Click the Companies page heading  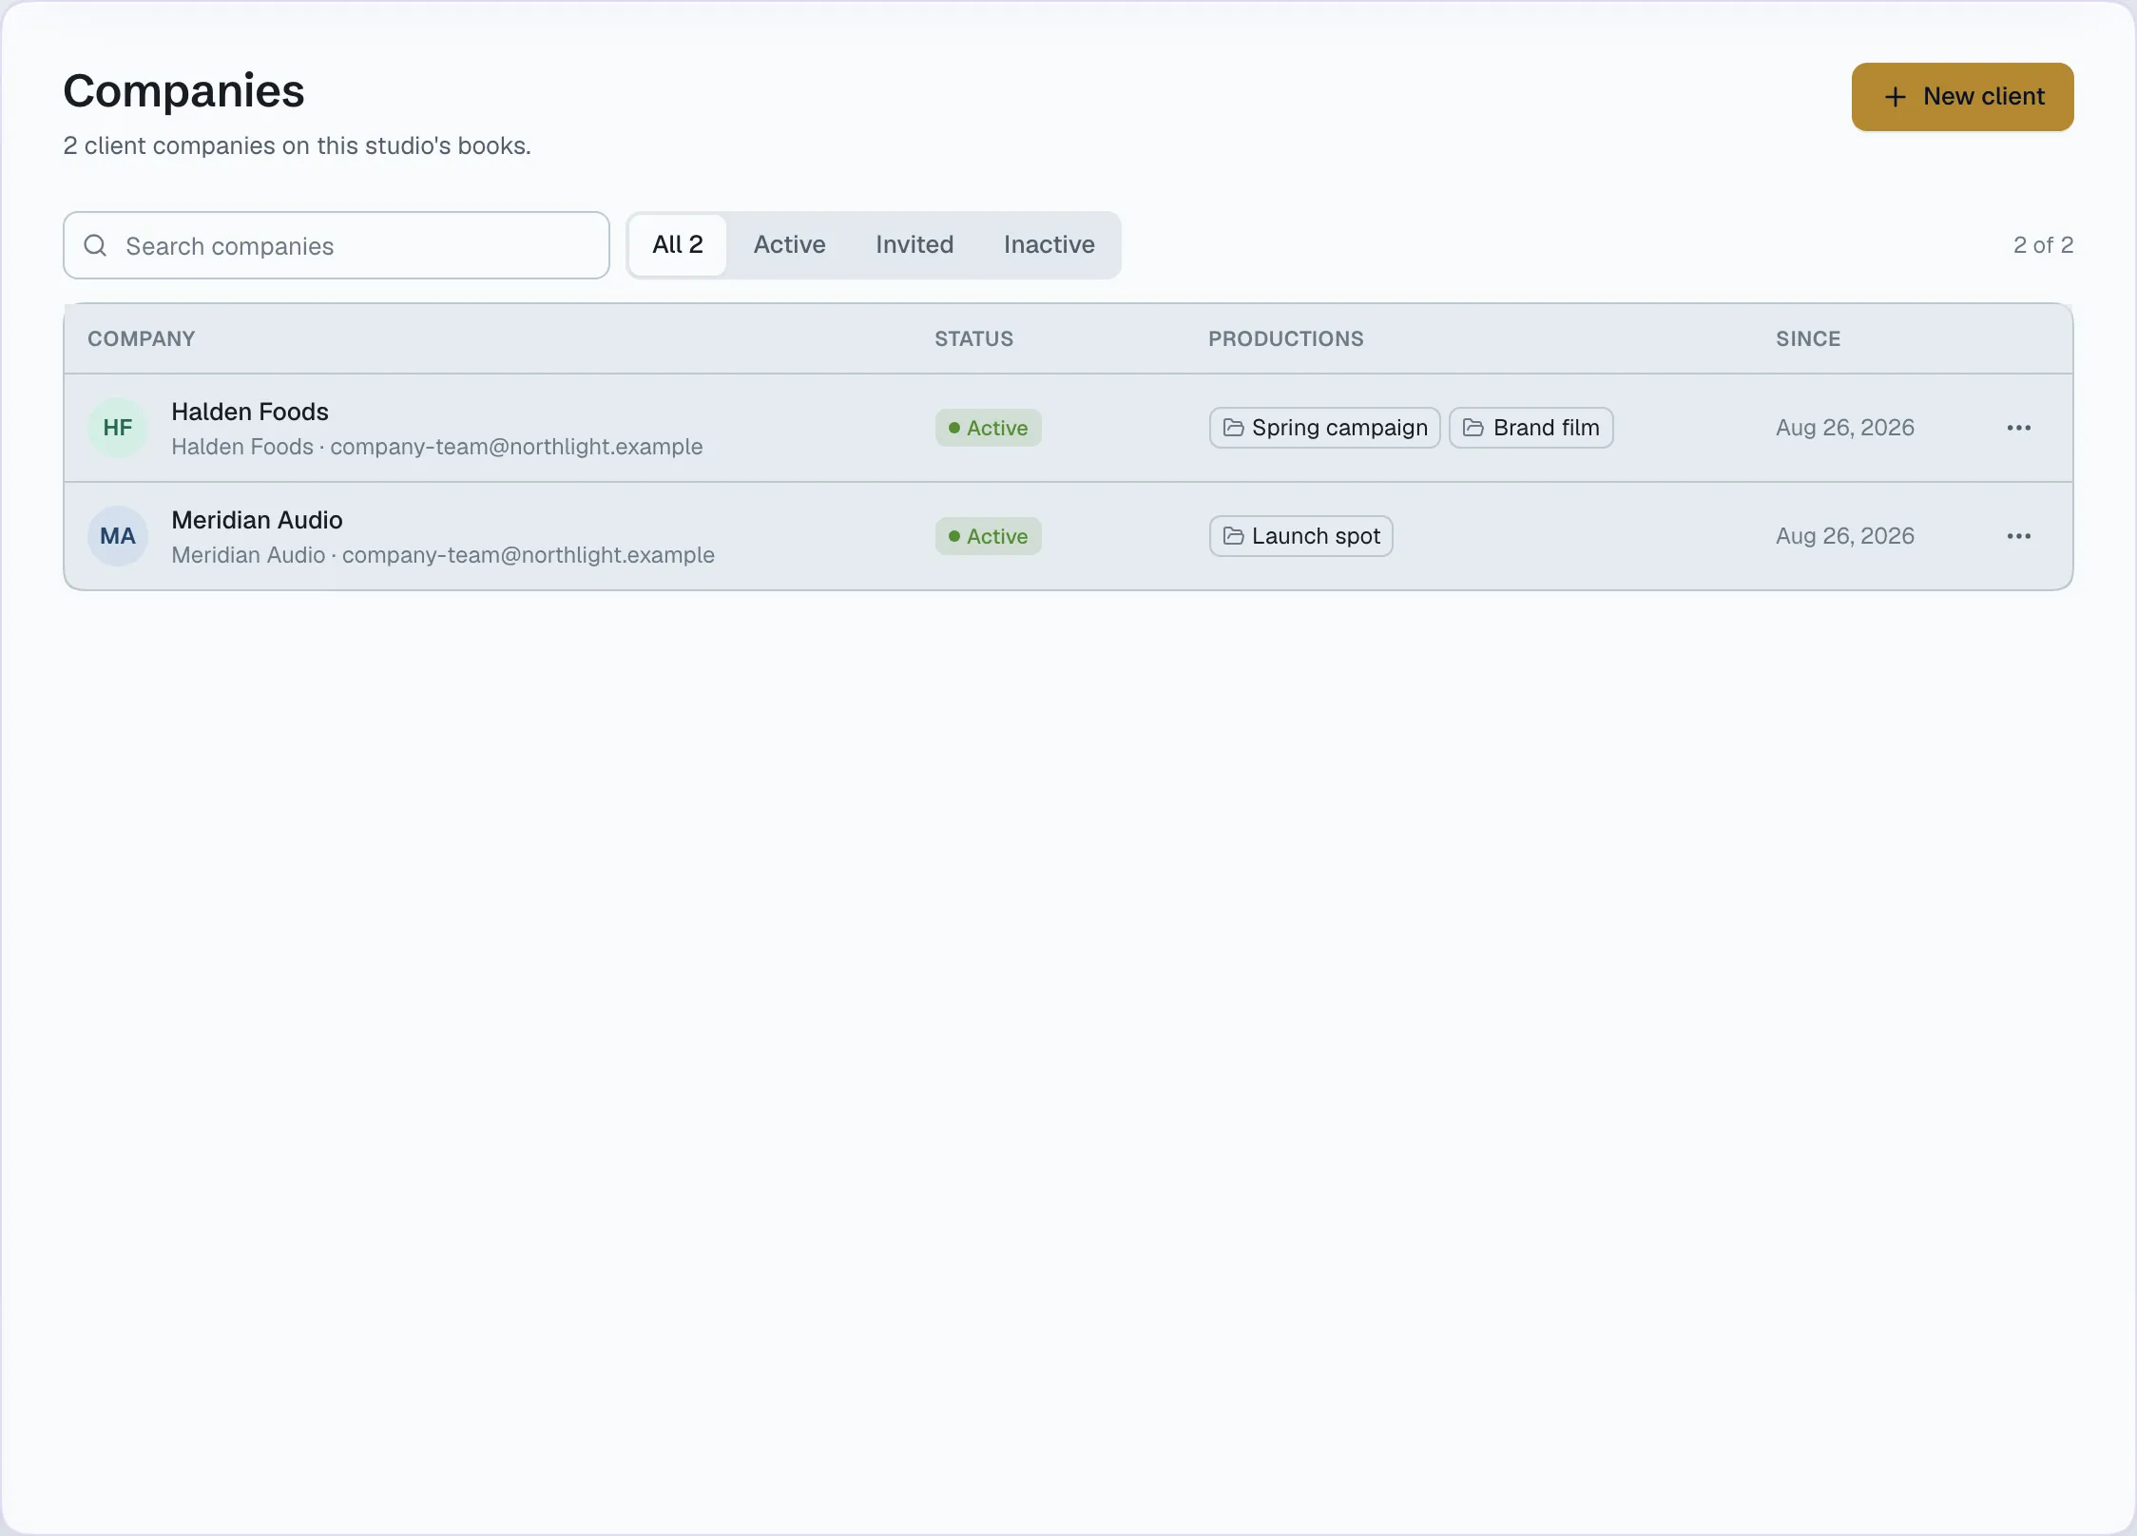(183, 91)
